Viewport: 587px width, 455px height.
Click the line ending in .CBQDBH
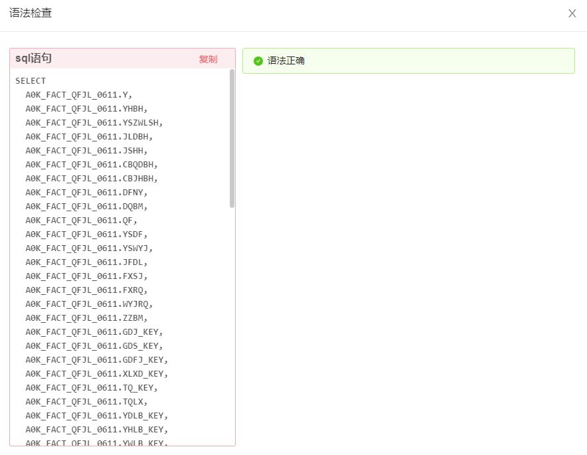pos(92,165)
